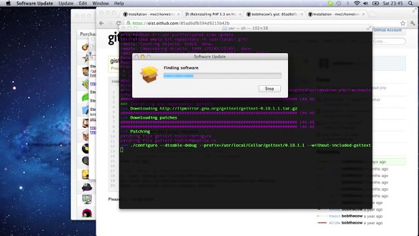This screenshot has height=236, width=419.
Task: Click the volume icon in the menu bar
Action: [365, 3]
